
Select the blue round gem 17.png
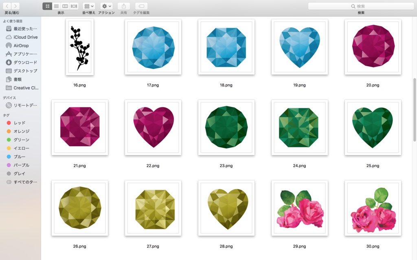(x=153, y=47)
